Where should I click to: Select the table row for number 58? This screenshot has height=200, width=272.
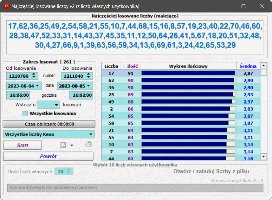(181, 123)
